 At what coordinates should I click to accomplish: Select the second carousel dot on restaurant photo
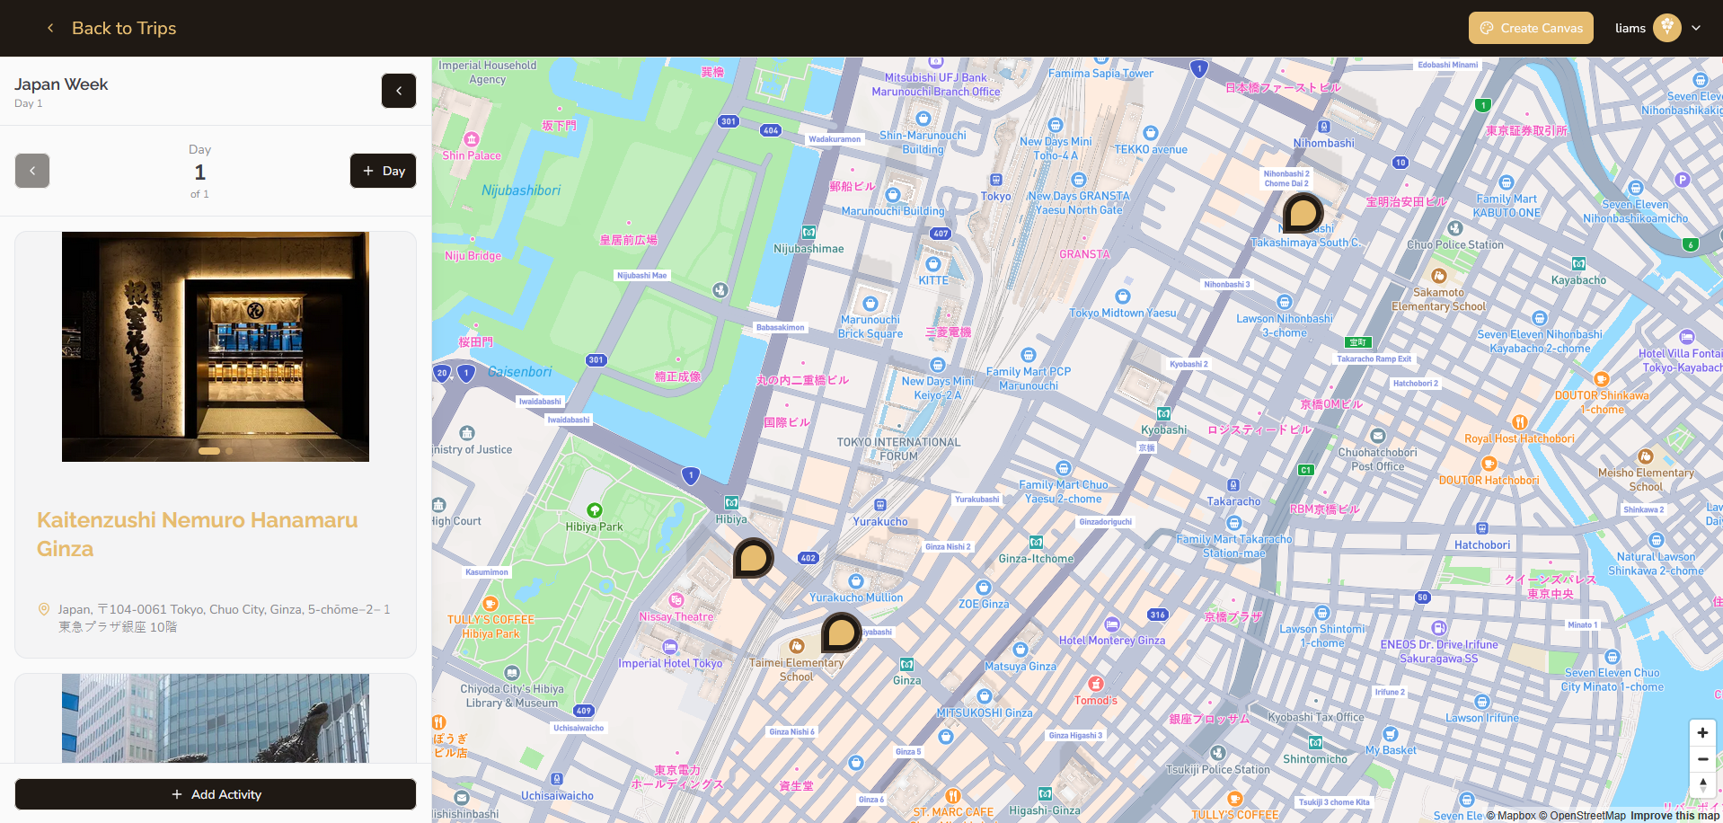point(228,450)
